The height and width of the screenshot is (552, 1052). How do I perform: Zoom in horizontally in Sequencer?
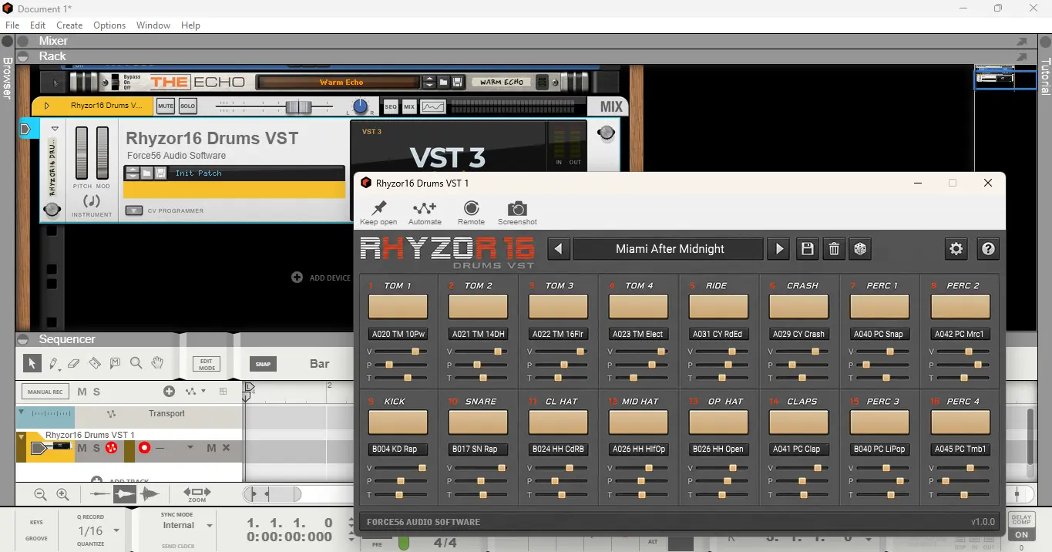63,494
